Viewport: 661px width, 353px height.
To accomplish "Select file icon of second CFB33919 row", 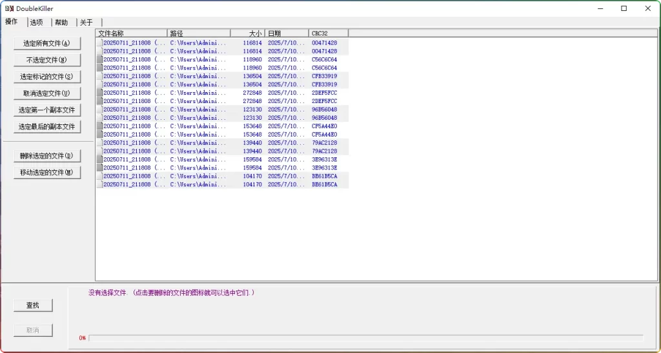I will point(99,84).
